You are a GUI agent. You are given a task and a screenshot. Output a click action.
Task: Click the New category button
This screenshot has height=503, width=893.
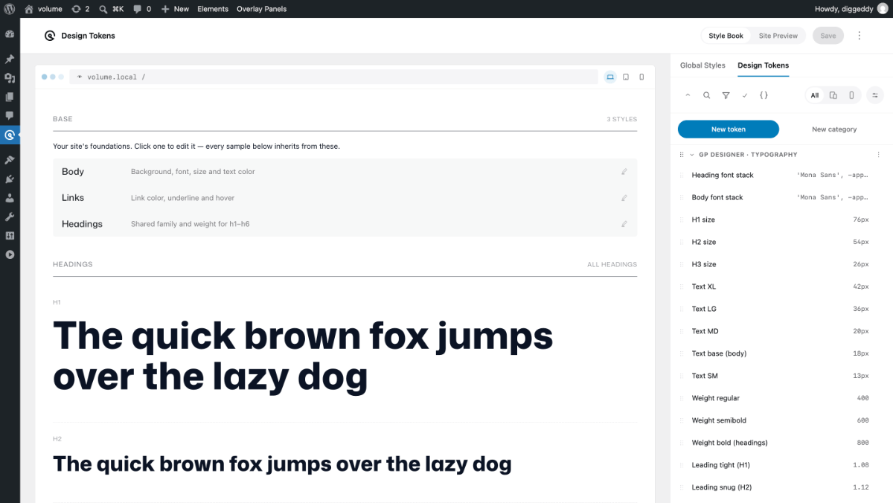[834, 129]
